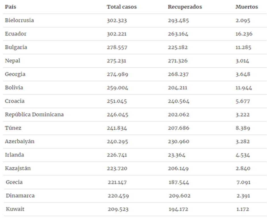The image size is (267, 219).
Task: Click the Total casos column header
Action: pyautogui.click(x=122, y=7)
